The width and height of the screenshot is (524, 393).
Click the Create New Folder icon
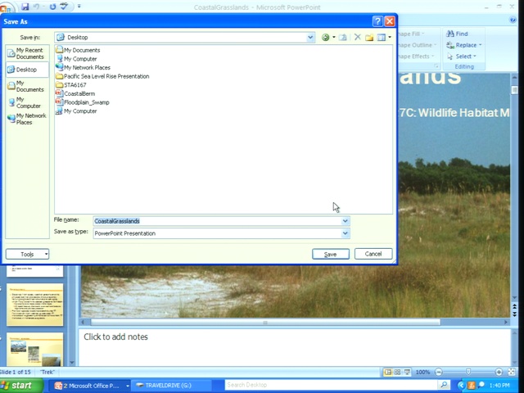click(369, 38)
